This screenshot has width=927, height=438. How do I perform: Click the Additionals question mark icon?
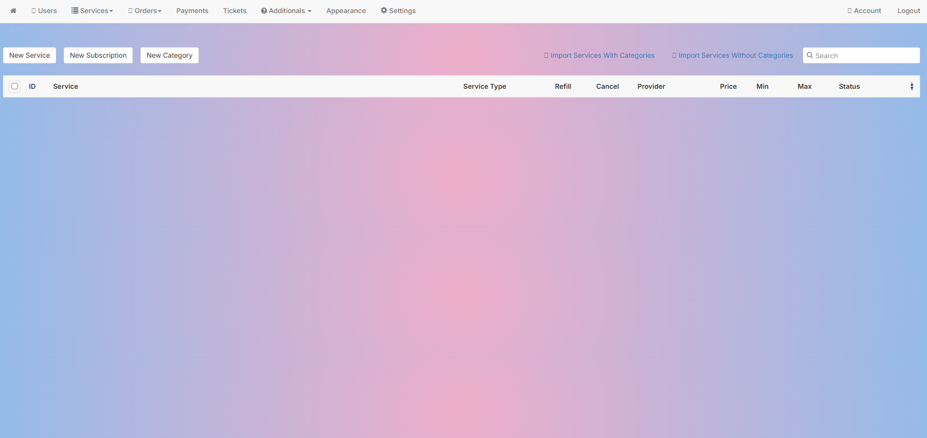264,11
